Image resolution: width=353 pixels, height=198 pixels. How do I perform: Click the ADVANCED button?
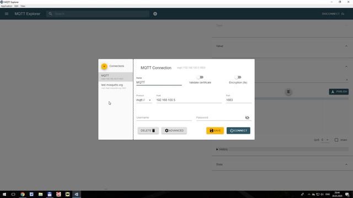[174, 130]
